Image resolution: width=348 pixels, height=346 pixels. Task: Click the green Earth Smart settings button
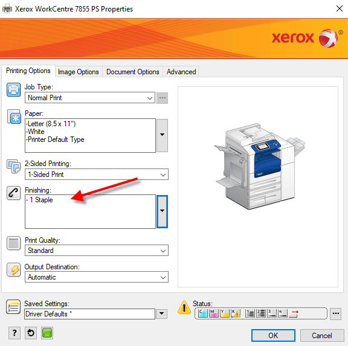[47, 333]
